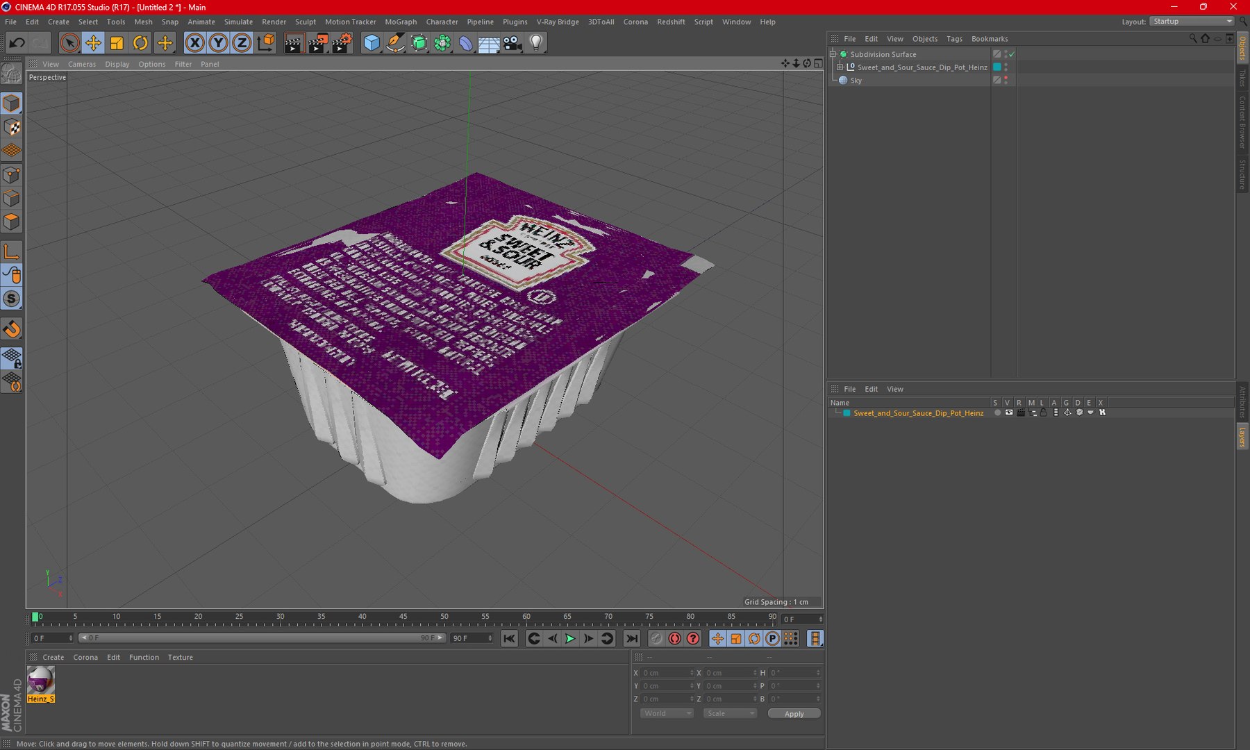Select the Rotate tool
The image size is (1250, 750).
140,43
